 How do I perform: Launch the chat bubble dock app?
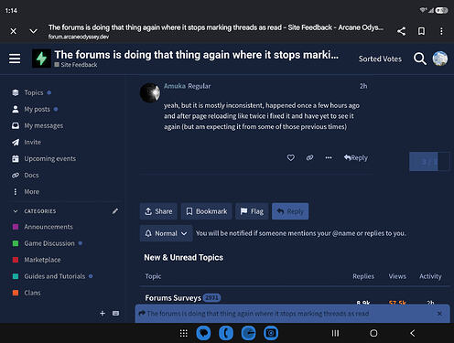click(203, 333)
